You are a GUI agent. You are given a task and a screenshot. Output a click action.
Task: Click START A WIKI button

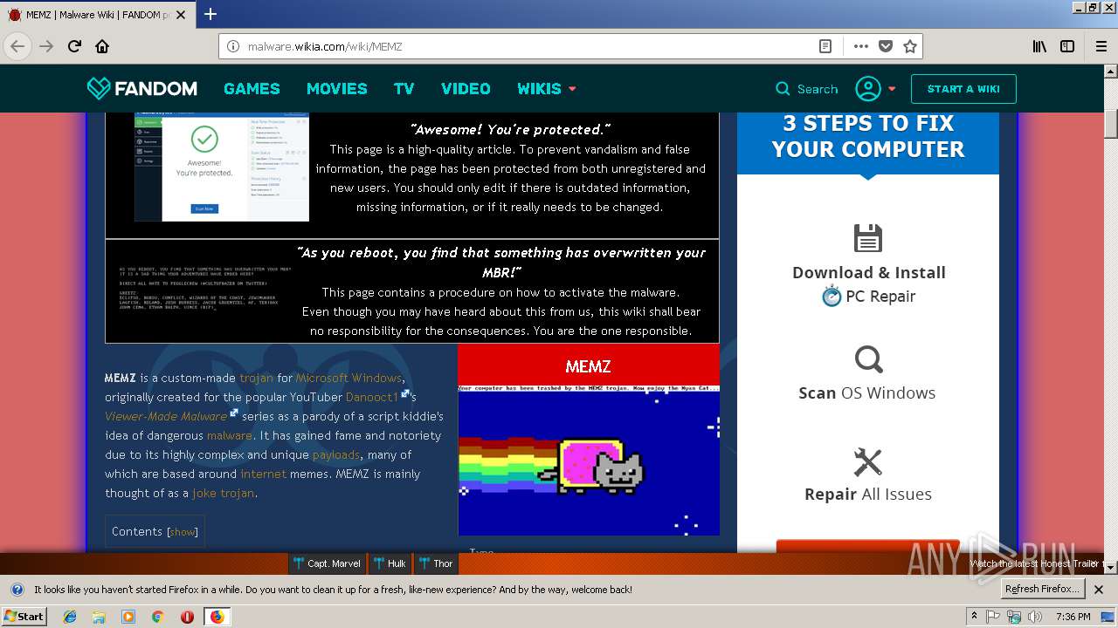tap(963, 89)
